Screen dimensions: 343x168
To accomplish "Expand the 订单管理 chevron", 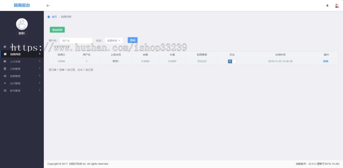I will [x=40, y=68].
